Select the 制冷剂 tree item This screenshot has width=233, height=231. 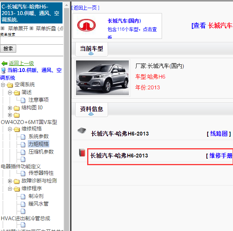coord(36,196)
